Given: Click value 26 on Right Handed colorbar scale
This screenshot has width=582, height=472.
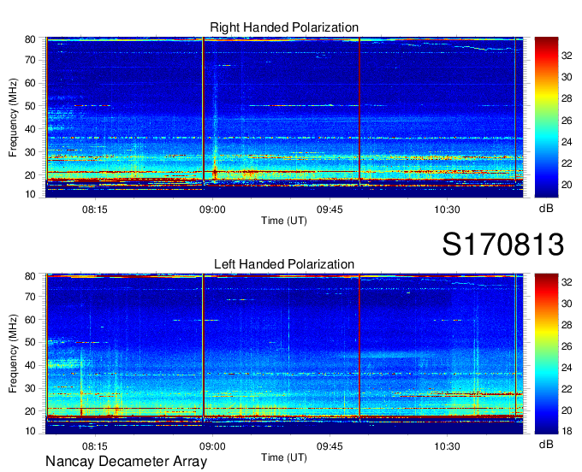Looking at the screenshot, I should click(567, 121).
